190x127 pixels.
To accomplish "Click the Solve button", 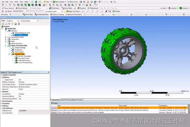I will coord(46,2).
